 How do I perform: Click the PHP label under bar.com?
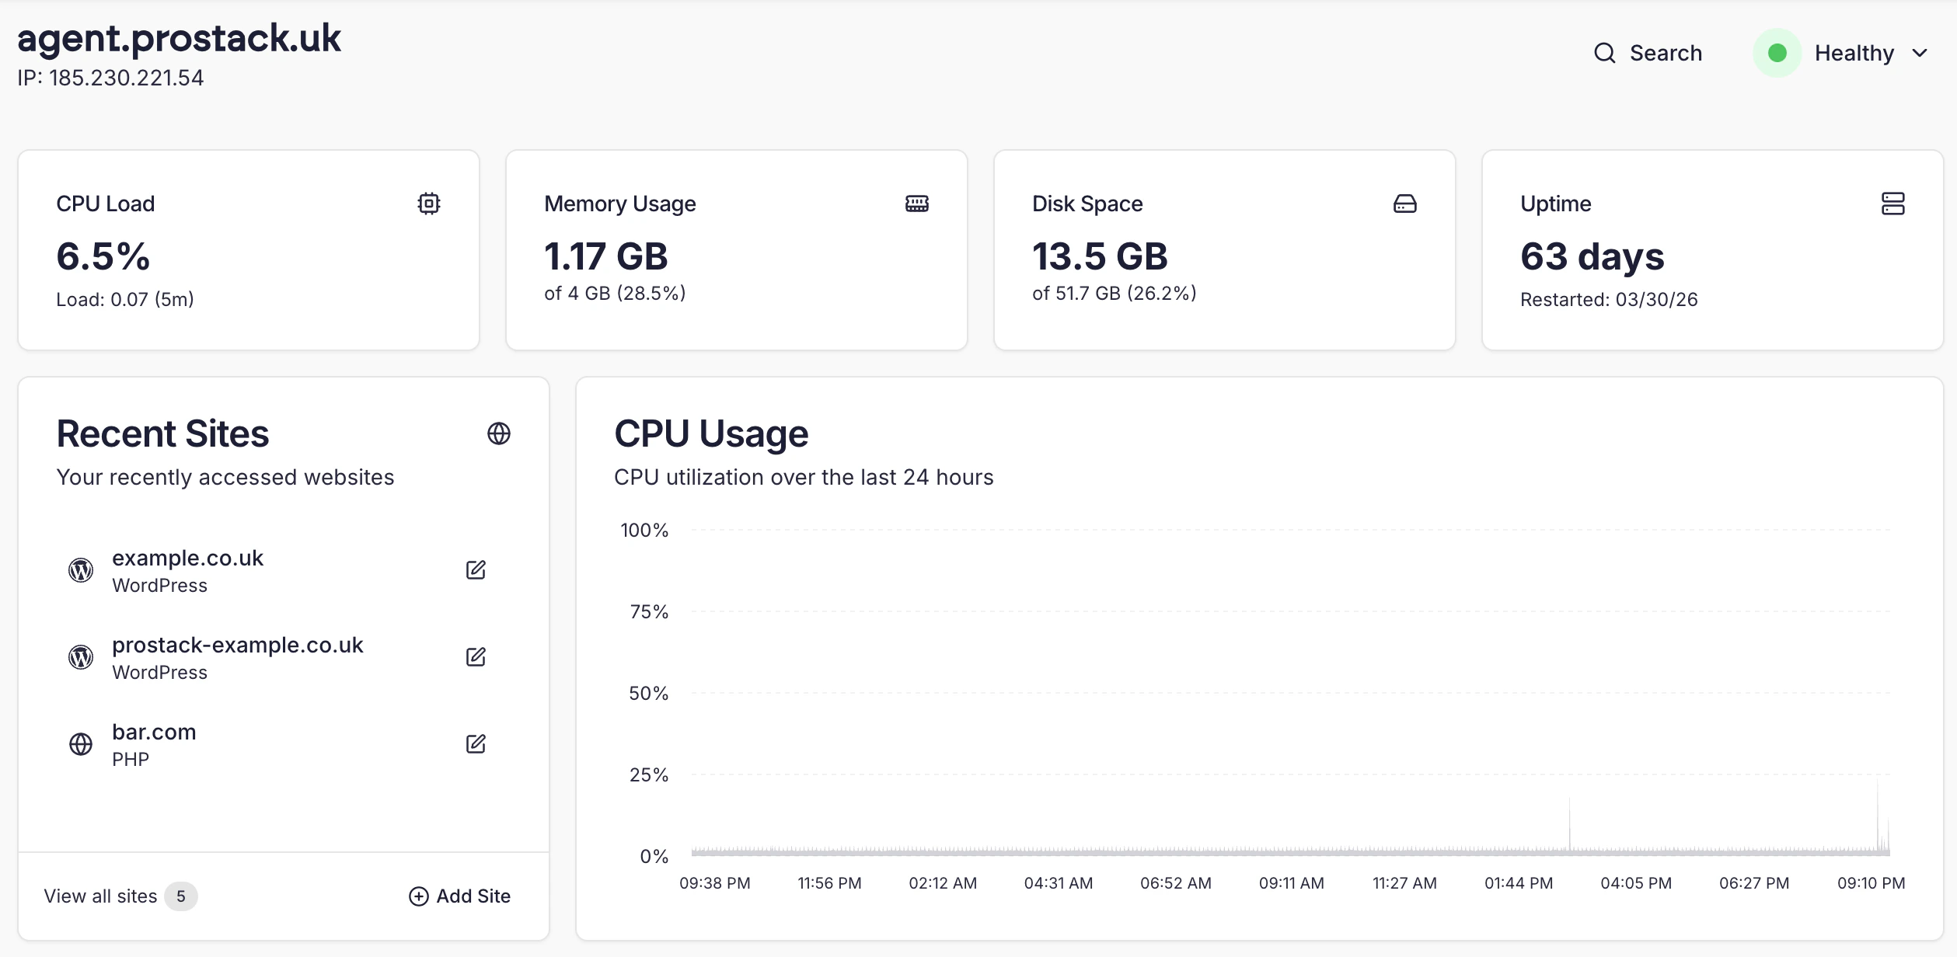[x=131, y=760]
